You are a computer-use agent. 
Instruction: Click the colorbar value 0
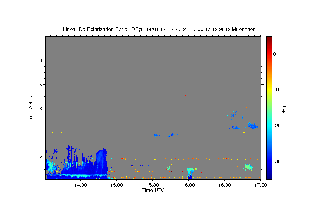[275, 54]
